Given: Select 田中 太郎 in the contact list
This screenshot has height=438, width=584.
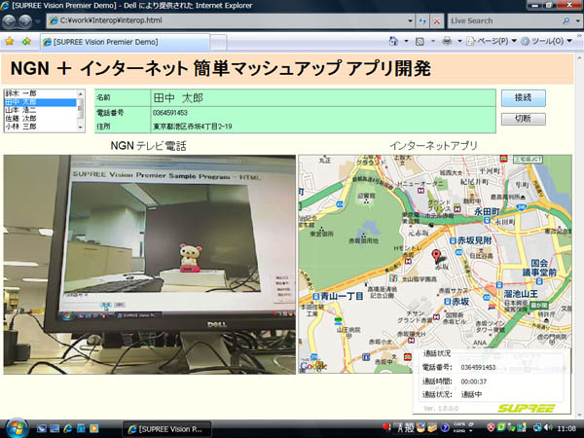Looking at the screenshot, I should [x=40, y=101].
